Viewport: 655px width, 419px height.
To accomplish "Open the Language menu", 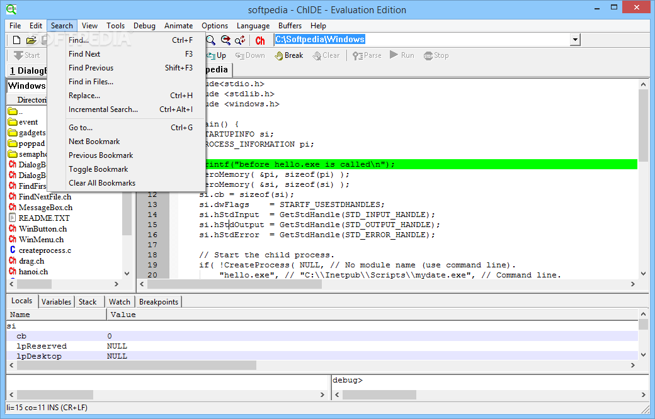I will tap(253, 25).
